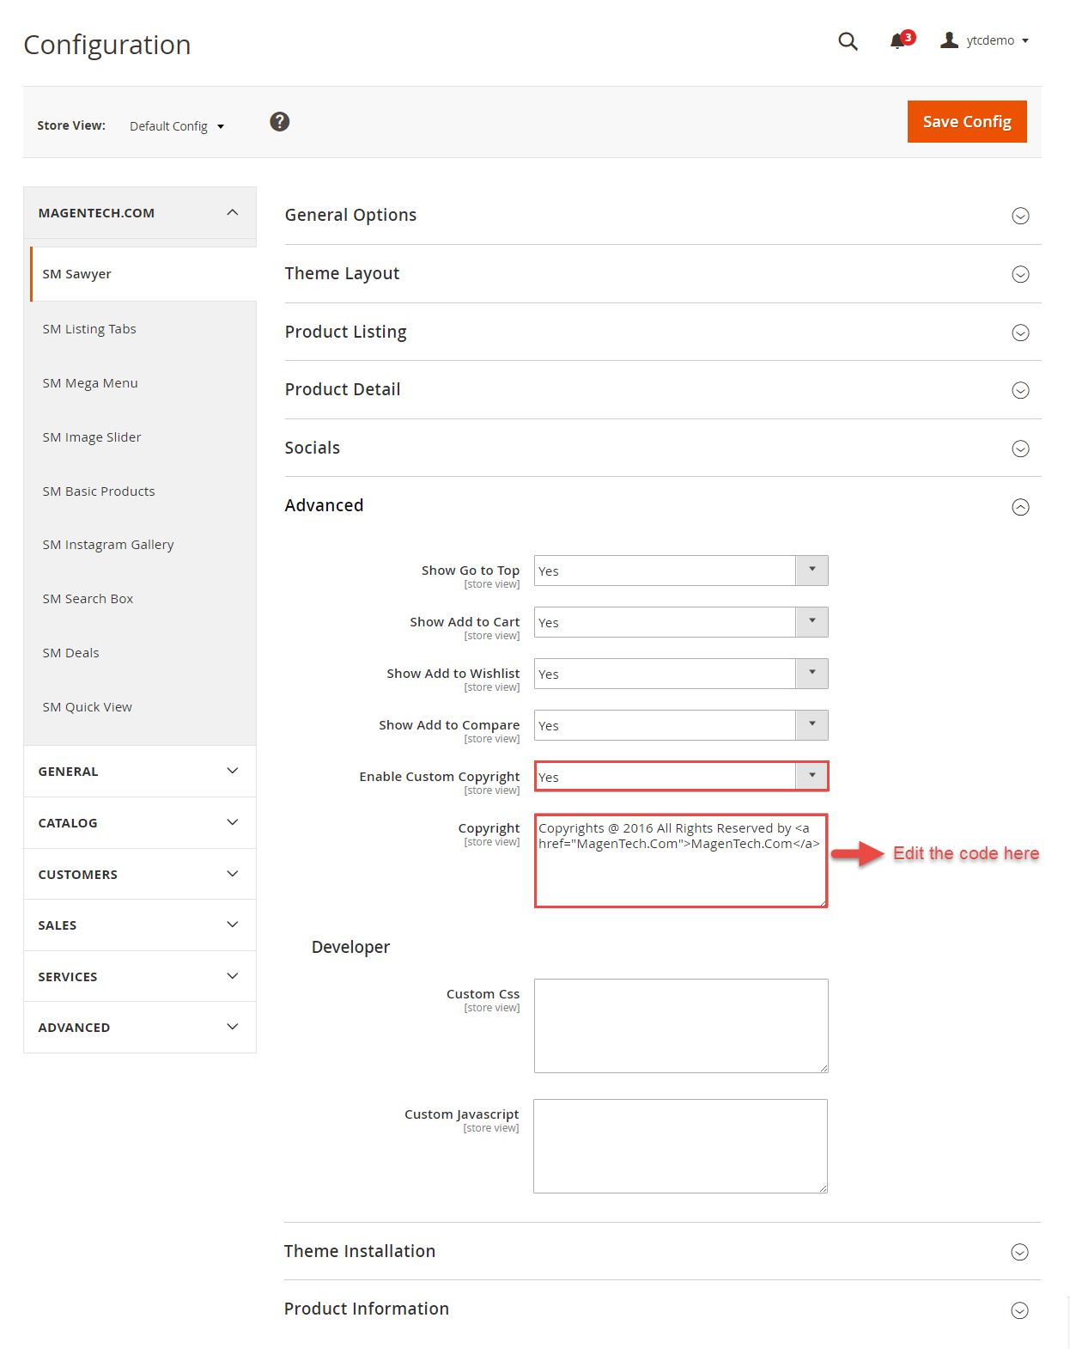Viewport: 1070px width, 1349px height.
Task: Collapse the MAGENTECH.COM sidebar group
Action: tap(140, 213)
